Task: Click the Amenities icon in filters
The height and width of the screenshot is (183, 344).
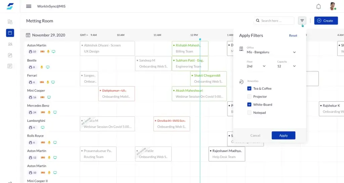Action: click(x=241, y=82)
